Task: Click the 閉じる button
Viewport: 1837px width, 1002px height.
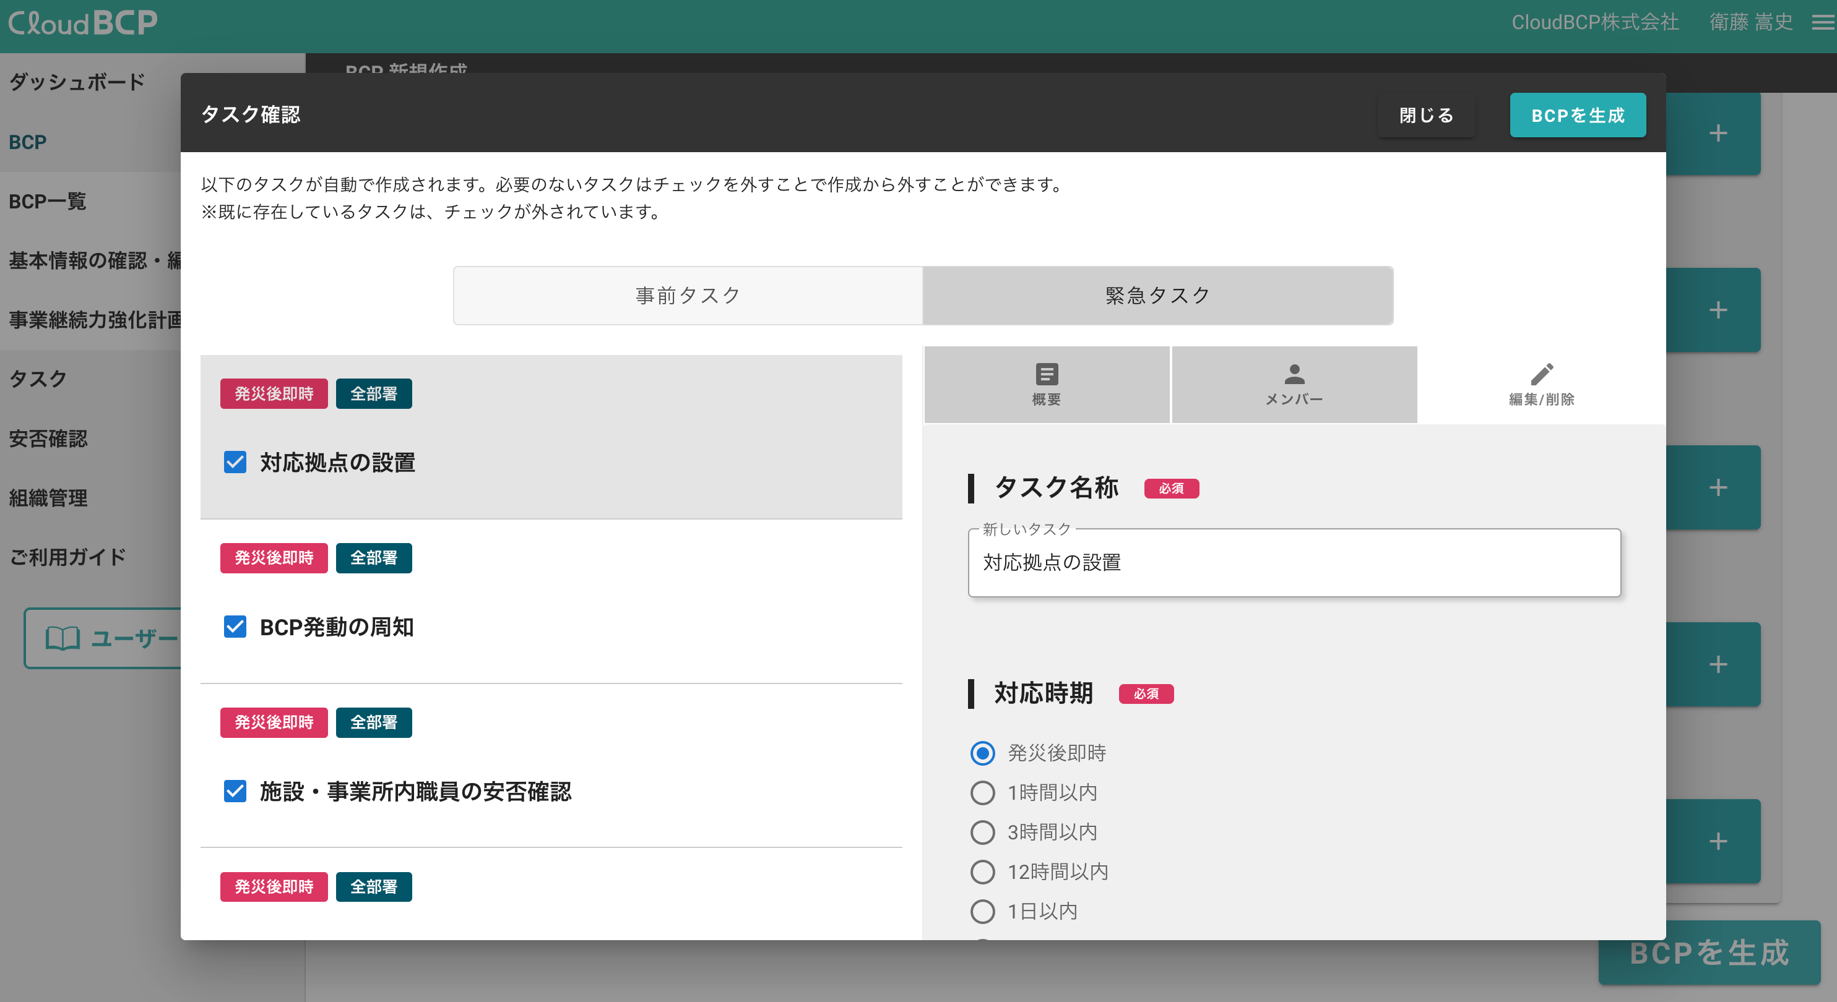Action: pos(1425,116)
